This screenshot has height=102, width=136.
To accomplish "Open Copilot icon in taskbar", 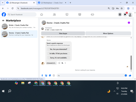I will click(x=16, y=83).
